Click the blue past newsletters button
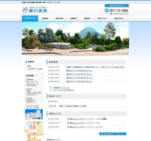This screenshot has width=151, height=141. click(112, 134)
